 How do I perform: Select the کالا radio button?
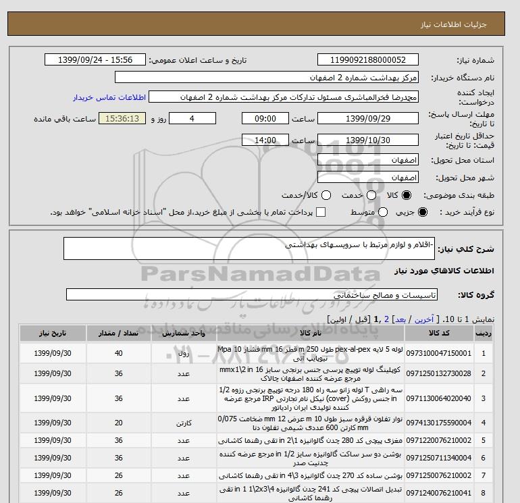407,195
